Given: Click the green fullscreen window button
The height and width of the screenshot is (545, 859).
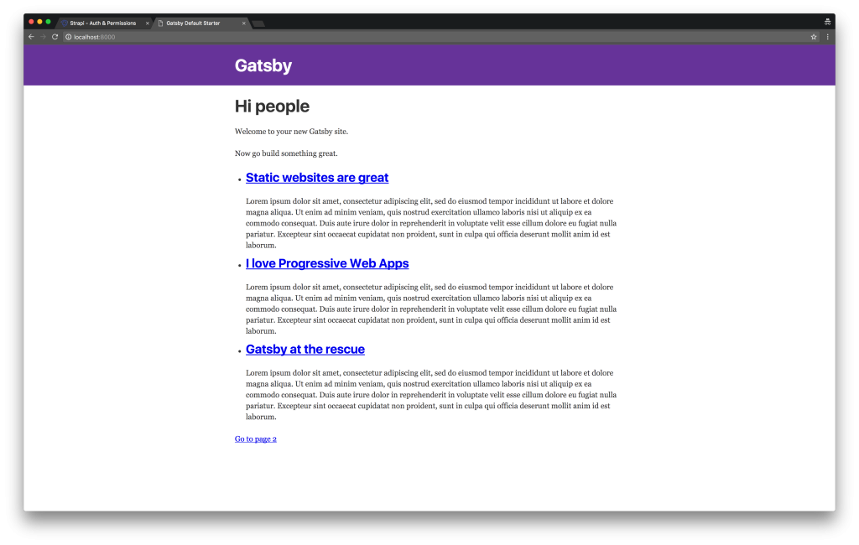Looking at the screenshot, I should tap(48, 22).
